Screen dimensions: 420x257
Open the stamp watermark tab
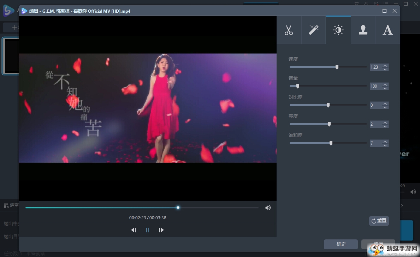[363, 30]
